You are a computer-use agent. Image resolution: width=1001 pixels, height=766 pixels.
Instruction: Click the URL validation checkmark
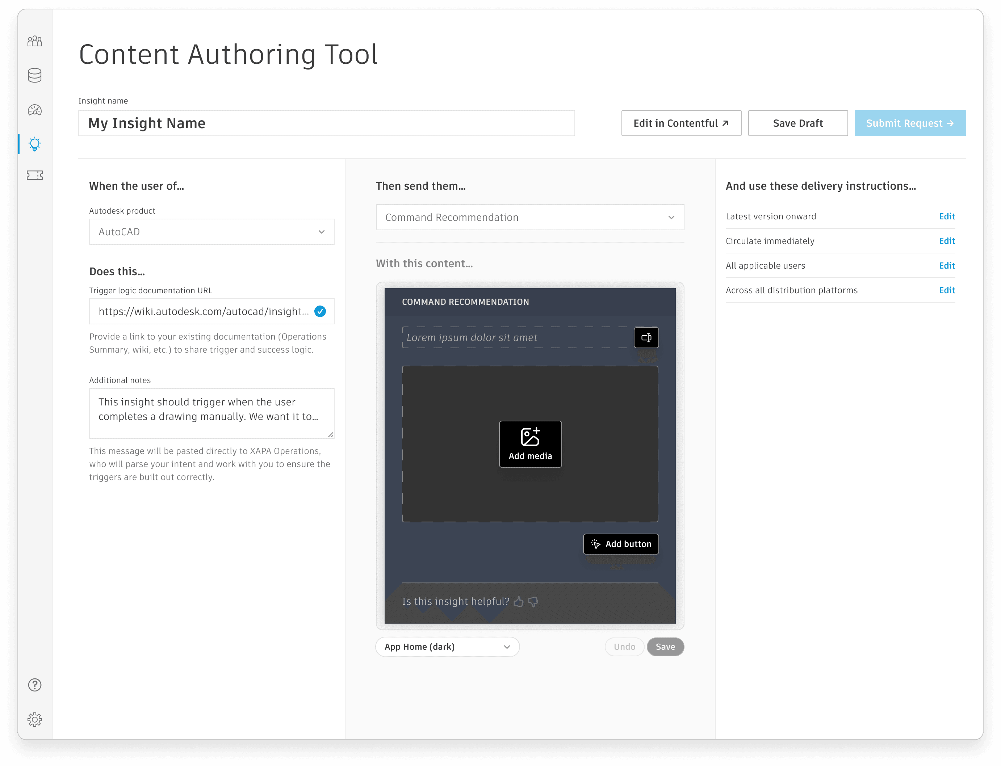pos(320,311)
